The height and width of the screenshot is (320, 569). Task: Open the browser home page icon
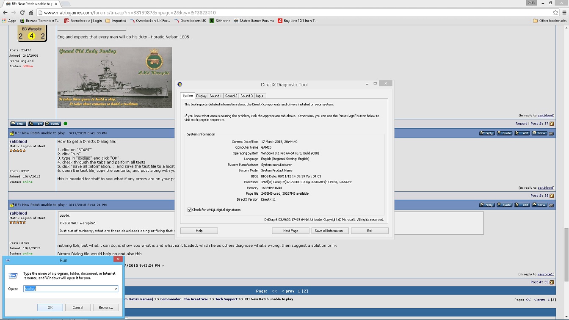(31, 13)
